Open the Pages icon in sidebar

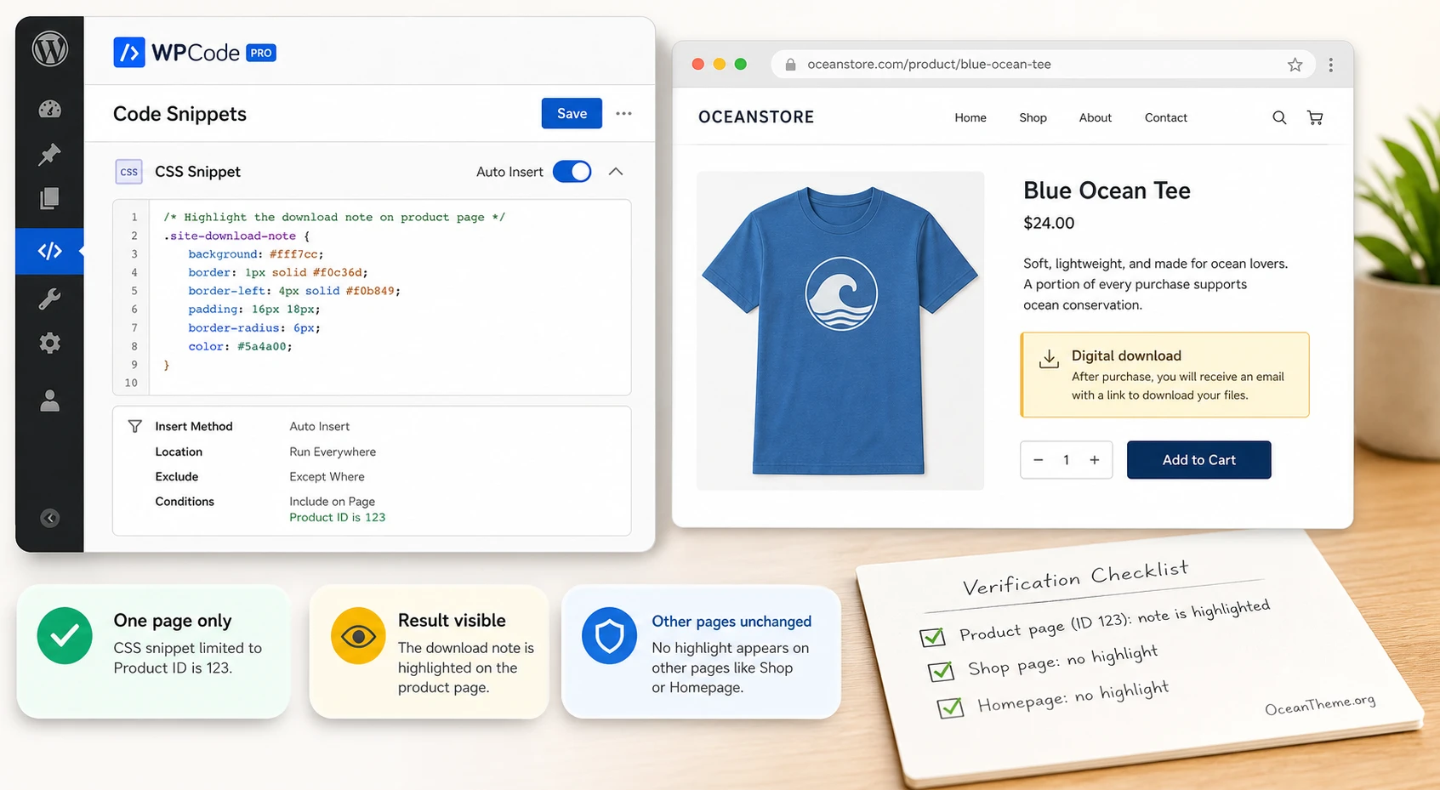tap(49, 198)
